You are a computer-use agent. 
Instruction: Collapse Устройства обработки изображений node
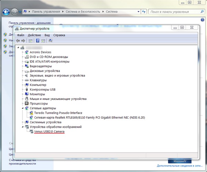pos(22,127)
